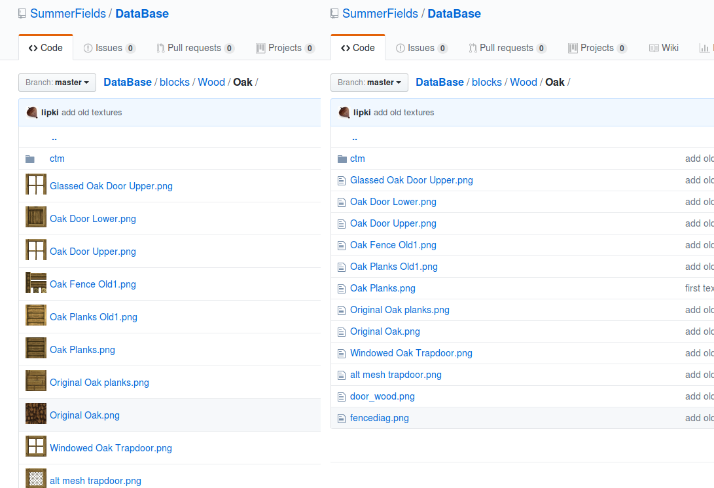Click repository book icon in left header
This screenshot has width=714, height=488.
pyautogui.click(x=22, y=14)
